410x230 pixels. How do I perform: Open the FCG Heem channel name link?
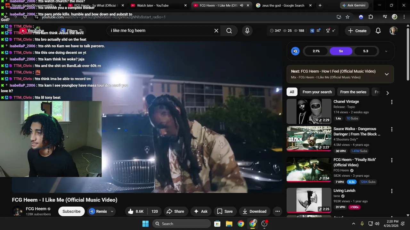(x=36, y=209)
